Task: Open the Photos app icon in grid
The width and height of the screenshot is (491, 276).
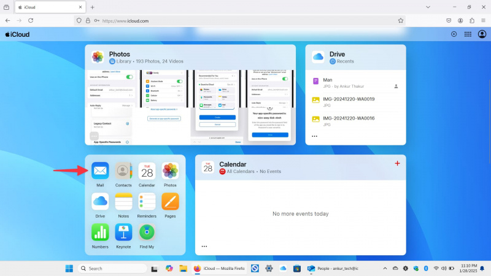Action: point(170,171)
